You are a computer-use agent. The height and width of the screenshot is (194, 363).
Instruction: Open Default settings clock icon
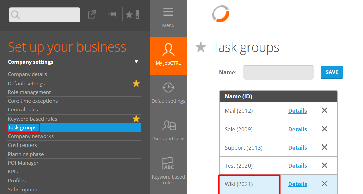pos(168,87)
